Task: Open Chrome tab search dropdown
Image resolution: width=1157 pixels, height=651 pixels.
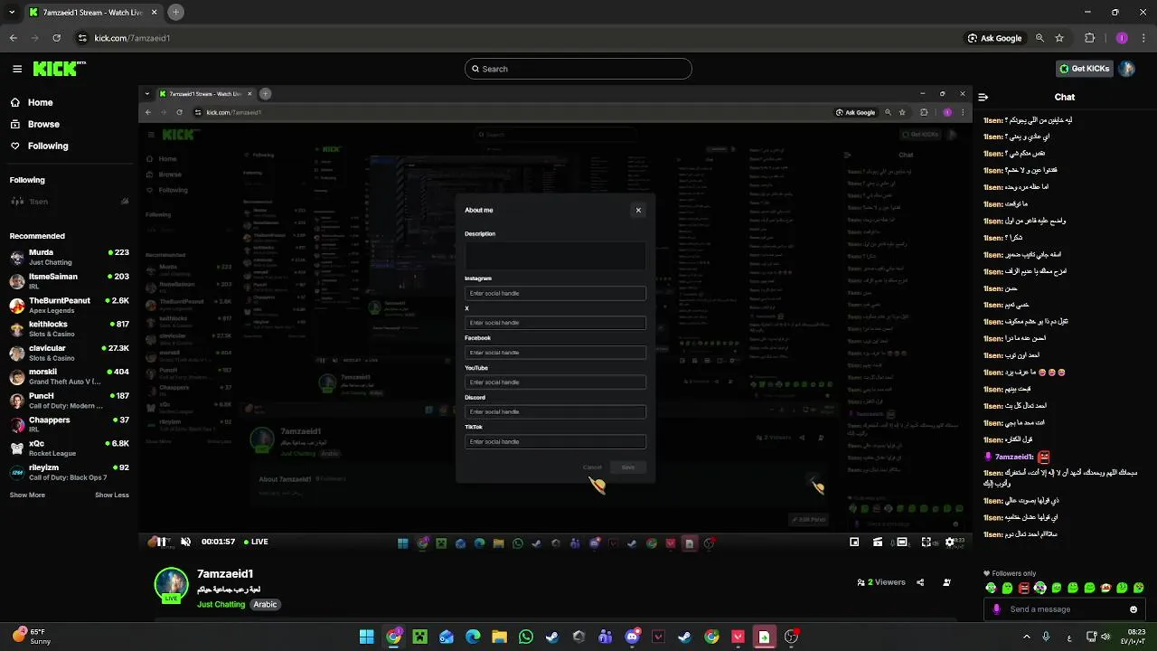Action: pos(11,12)
